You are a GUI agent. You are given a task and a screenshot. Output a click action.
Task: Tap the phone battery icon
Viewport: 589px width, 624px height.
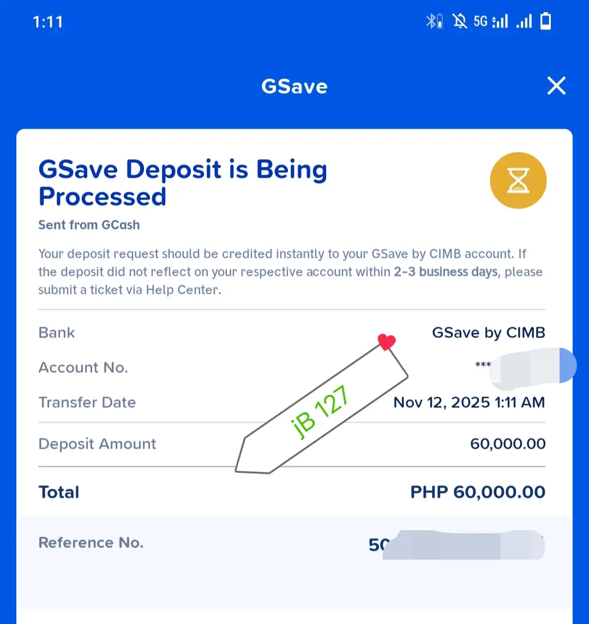pyautogui.click(x=545, y=21)
